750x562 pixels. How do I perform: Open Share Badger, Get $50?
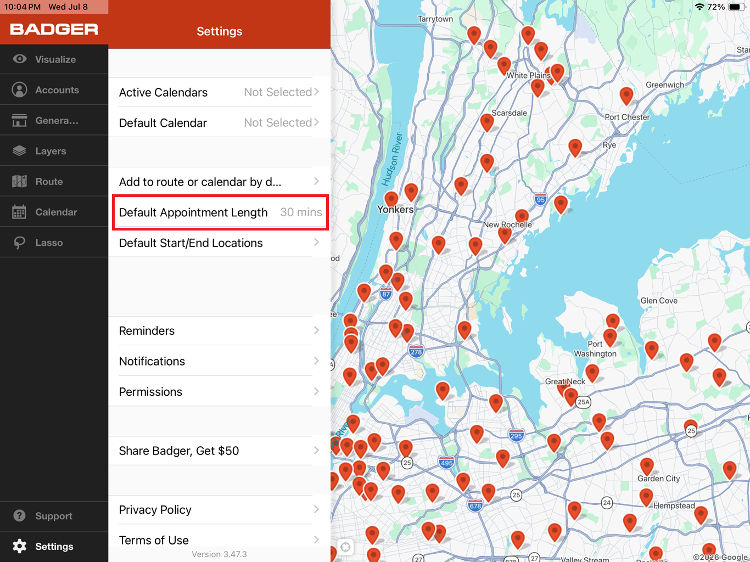(x=220, y=451)
